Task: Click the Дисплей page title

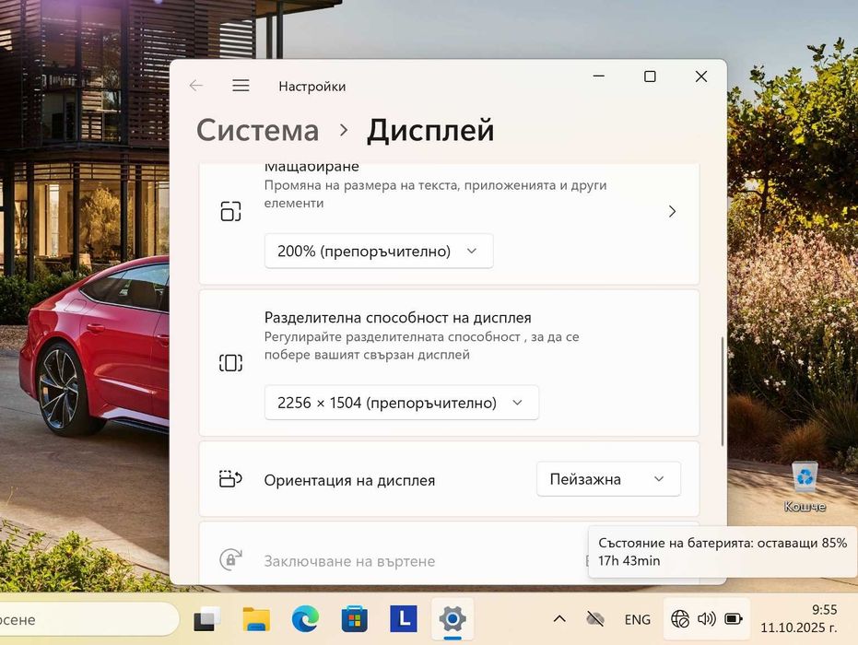Action: 430,130
